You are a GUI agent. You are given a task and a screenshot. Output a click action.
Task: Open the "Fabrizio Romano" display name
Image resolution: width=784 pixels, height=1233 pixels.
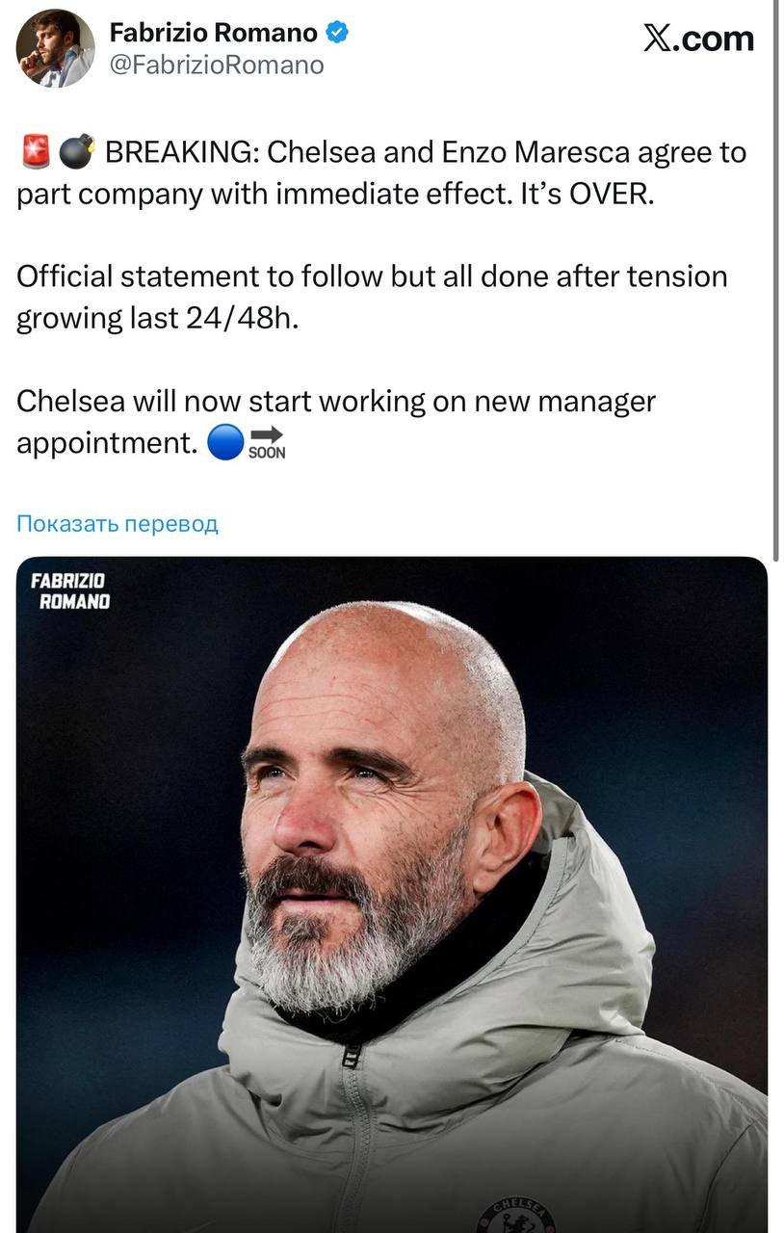click(213, 33)
